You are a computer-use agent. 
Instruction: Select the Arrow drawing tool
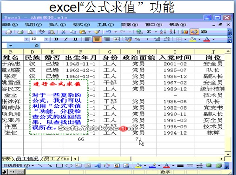50,166
